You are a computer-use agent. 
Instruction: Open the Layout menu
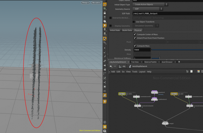[x=142, y=72]
